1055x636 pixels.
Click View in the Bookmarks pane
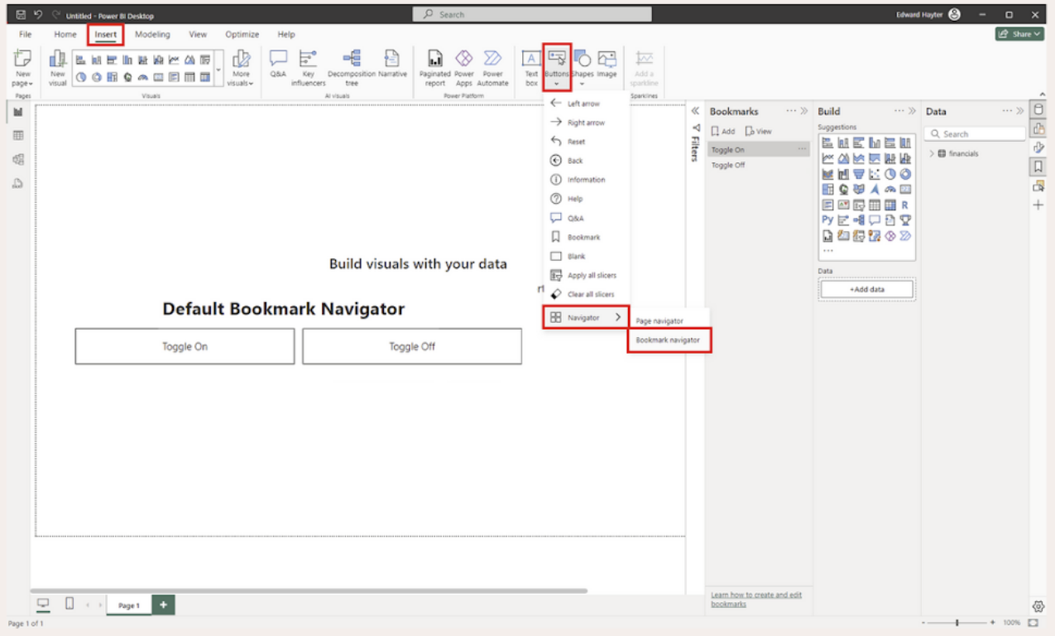[x=758, y=132]
